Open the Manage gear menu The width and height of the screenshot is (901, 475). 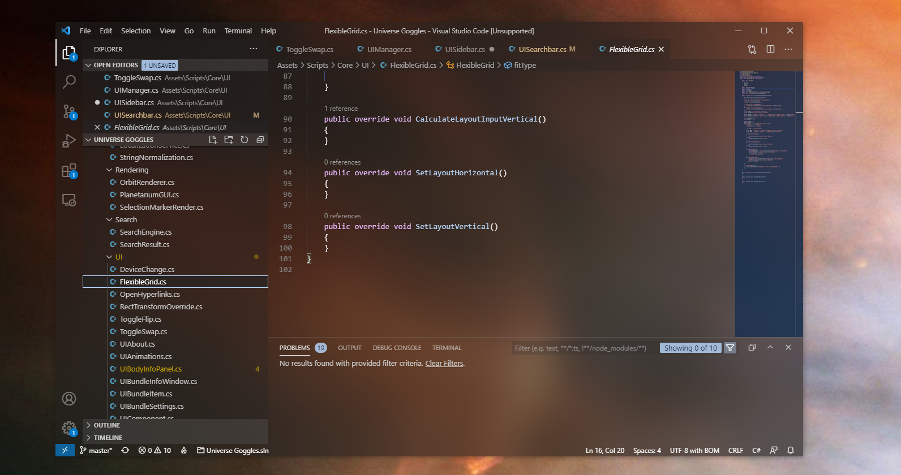[69, 428]
